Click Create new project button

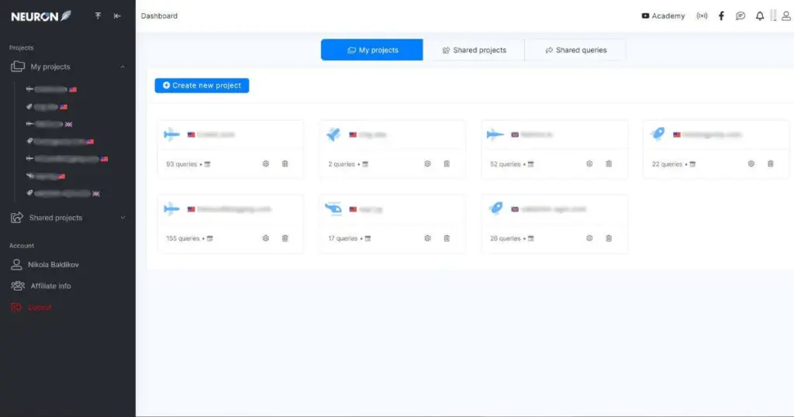coord(202,85)
